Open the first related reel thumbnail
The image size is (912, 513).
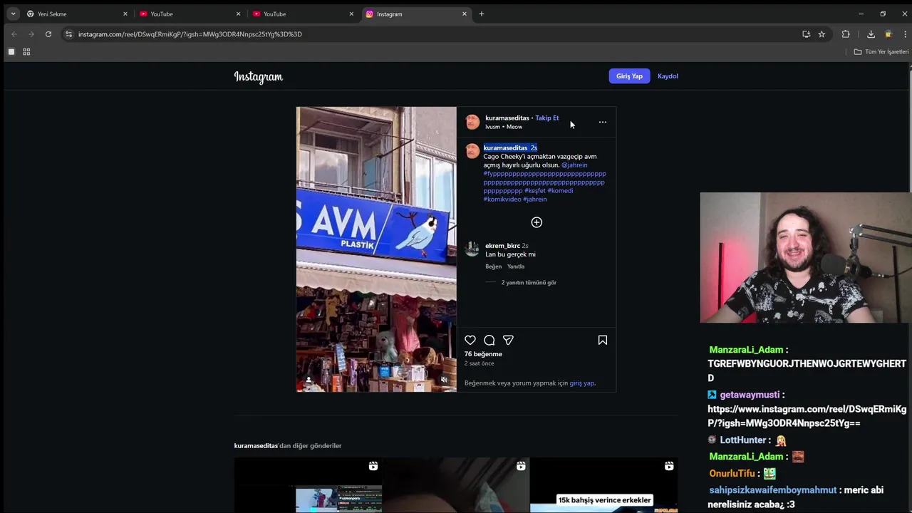point(308,485)
